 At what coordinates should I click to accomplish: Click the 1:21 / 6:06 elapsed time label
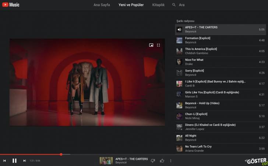35,160
